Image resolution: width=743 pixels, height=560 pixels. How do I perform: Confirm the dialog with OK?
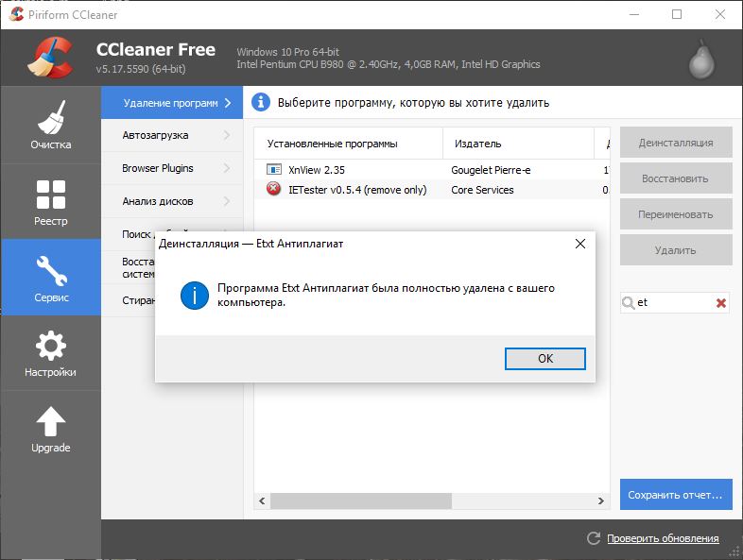544,359
